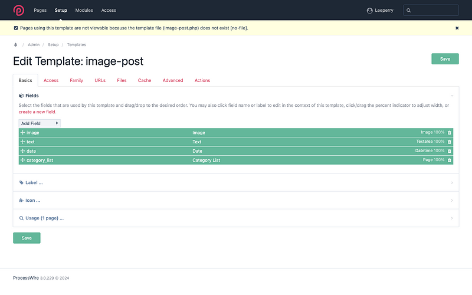Open the Access top menu

tap(109, 10)
